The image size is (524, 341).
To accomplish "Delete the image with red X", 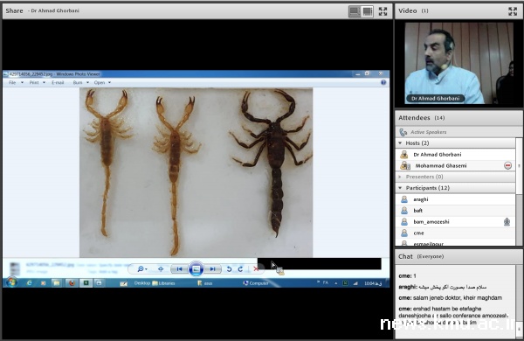I will tap(256, 269).
